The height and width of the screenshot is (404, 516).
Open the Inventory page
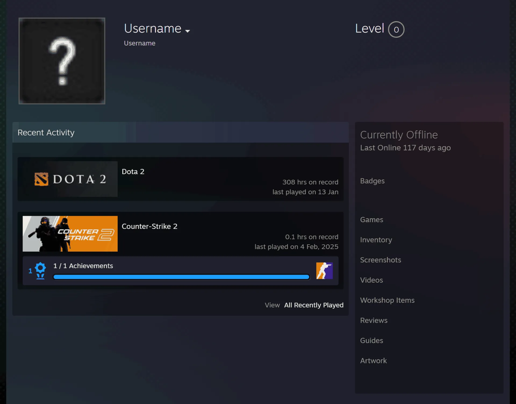tap(376, 240)
